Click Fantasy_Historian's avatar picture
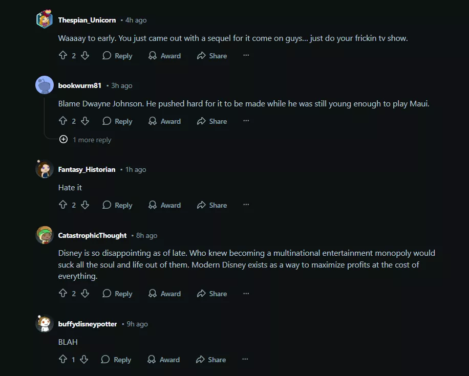469x376 pixels. 45,169
